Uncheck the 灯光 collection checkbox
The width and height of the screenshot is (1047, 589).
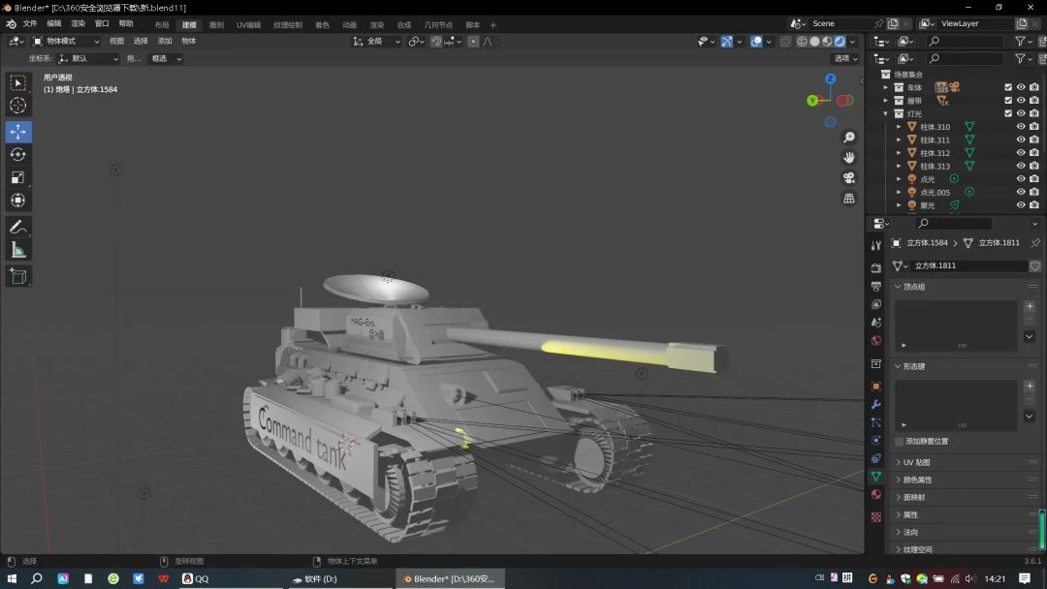[x=1008, y=113]
